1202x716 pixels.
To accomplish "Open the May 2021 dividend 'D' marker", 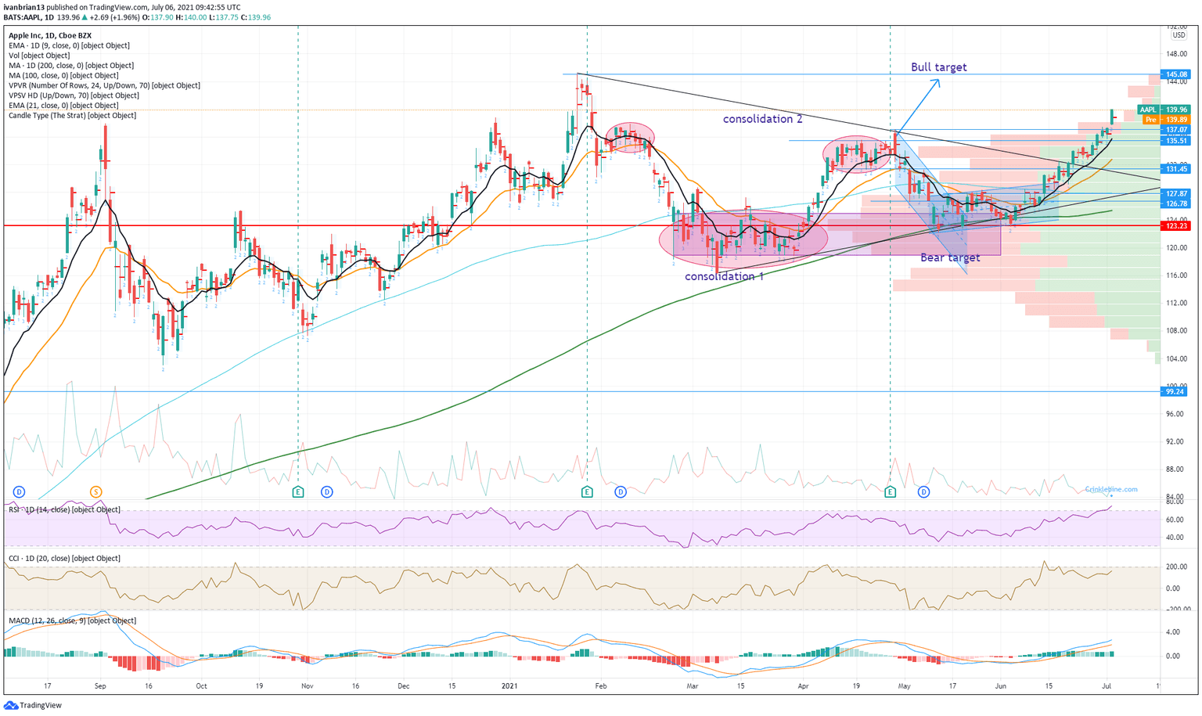I will 923,492.
